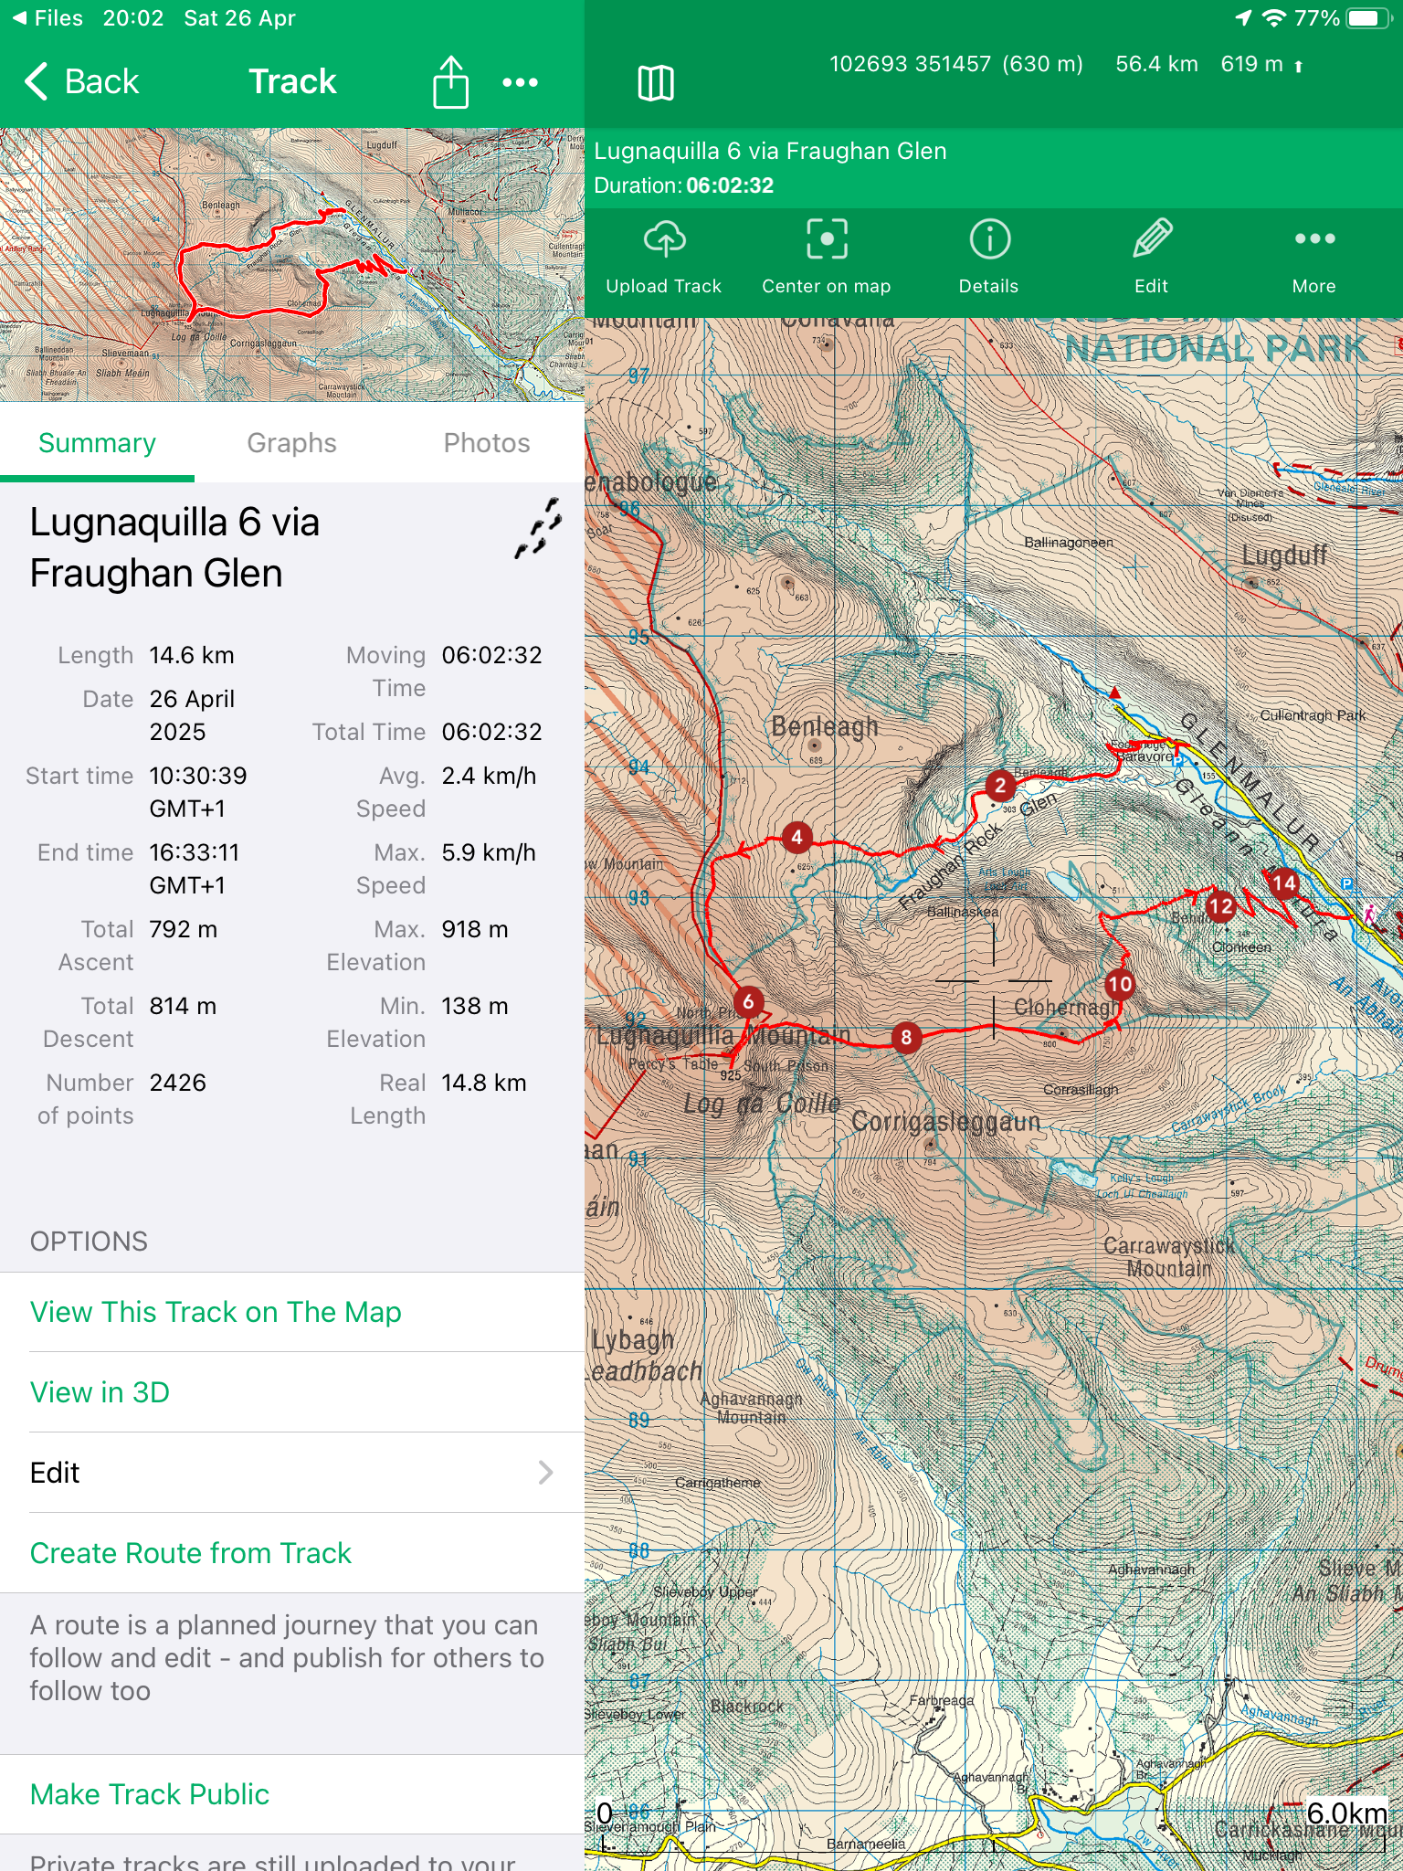Tap the track preview map thumbnail

click(292, 265)
